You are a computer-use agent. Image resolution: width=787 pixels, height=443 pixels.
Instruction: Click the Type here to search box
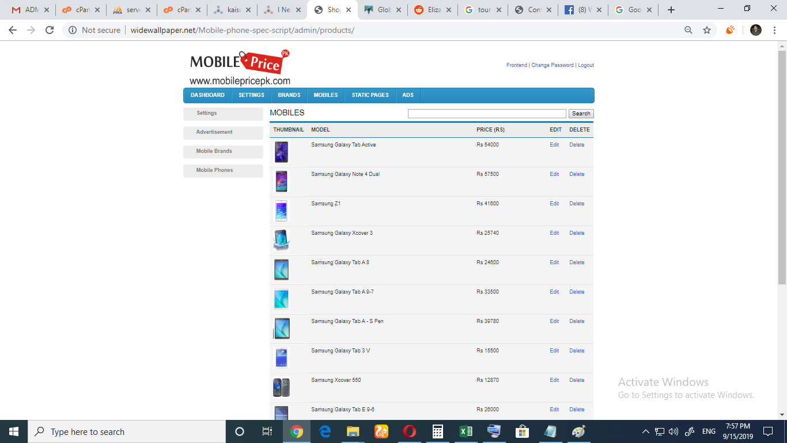pos(127,431)
